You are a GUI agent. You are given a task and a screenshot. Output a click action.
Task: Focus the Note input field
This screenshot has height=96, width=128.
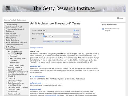coord(58,39)
